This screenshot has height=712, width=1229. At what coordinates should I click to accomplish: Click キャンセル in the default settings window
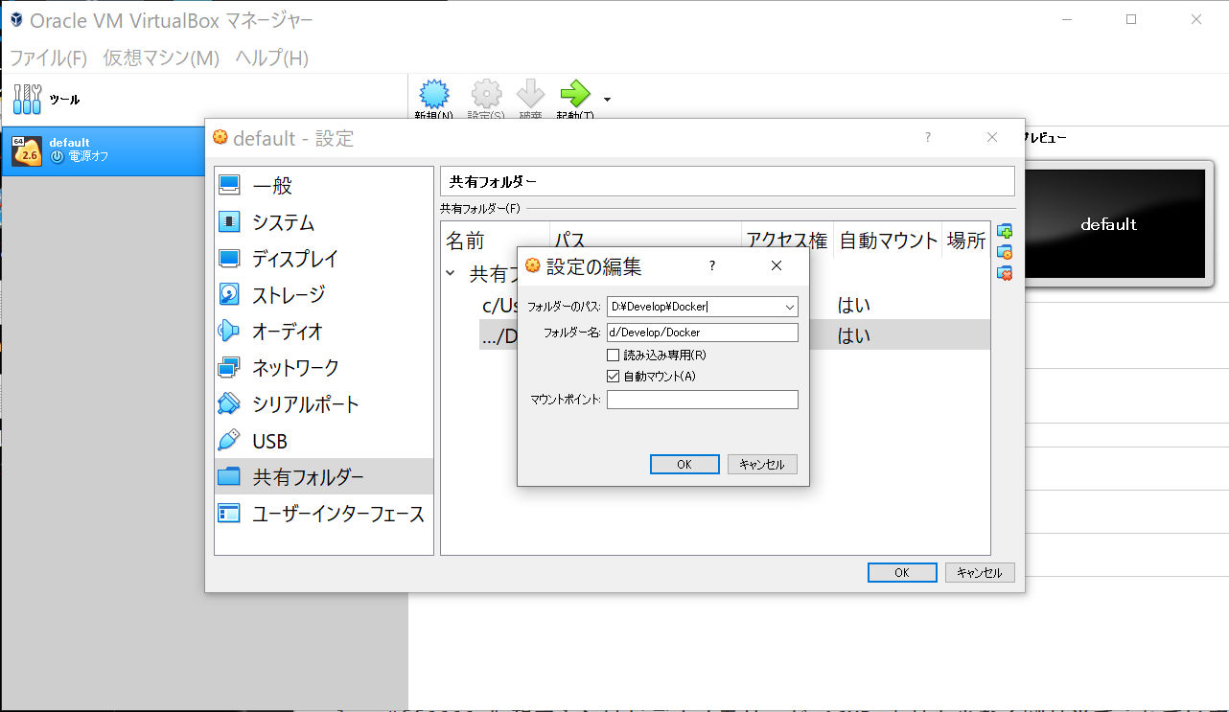979,572
